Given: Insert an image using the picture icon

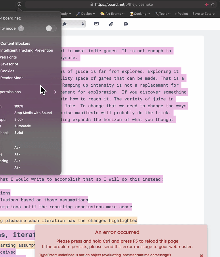Looking at the screenshot, I should (x=96, y=24).
